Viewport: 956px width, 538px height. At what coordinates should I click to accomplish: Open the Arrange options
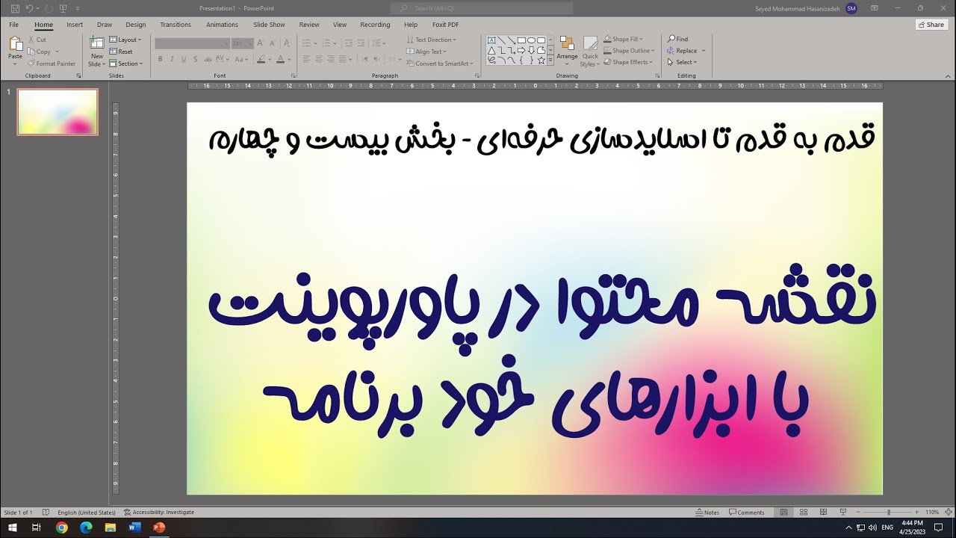(x=567, y=51)
